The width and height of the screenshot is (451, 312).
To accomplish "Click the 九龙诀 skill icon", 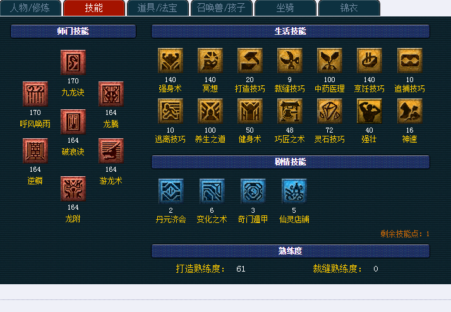I will [x=73, y=63].
